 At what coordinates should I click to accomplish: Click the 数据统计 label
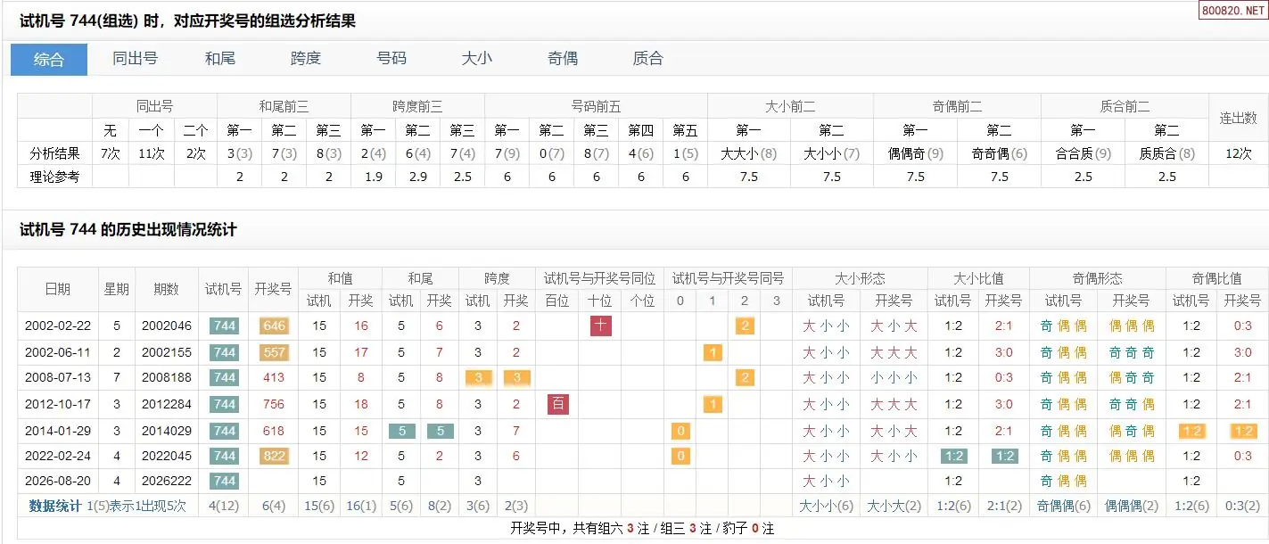pyautogui.click(x=56, y=506)
